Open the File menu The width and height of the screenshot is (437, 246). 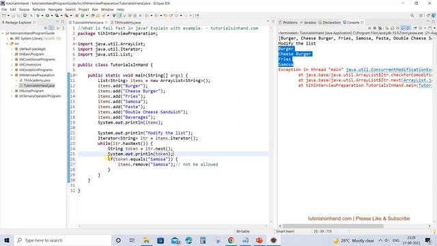click(4, 10)
